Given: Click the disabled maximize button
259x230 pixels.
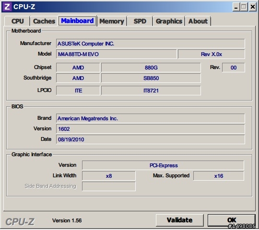Looking at the screenshot, I should click(244, 7).
